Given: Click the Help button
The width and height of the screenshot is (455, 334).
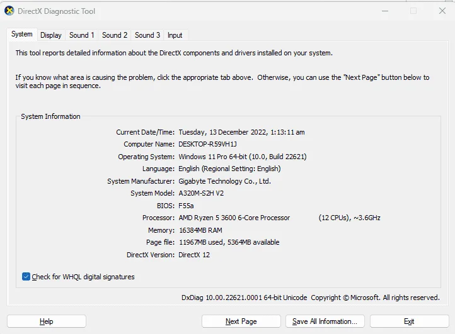Looking at the screenshot, I should point(47,321).
